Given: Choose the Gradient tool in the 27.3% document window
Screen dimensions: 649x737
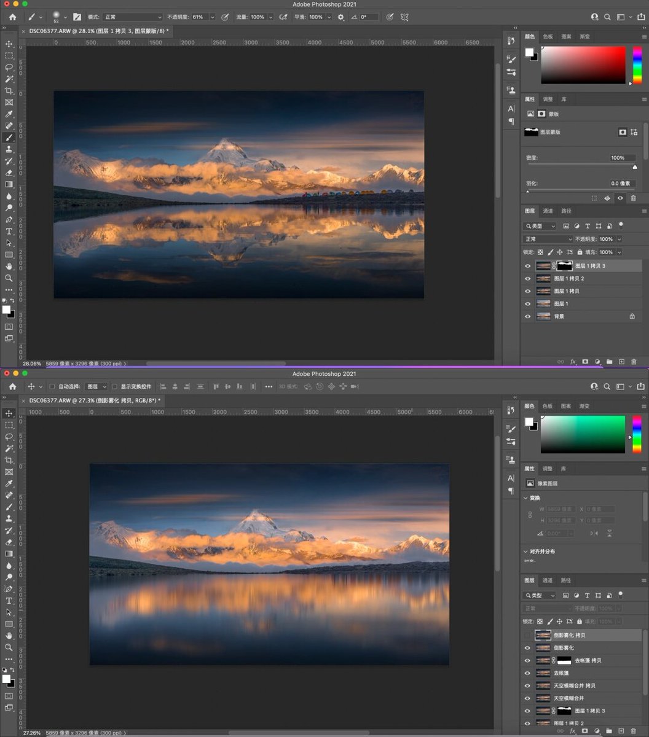Looking at the screenshot, I should pyautogui.click(x=9, y=554).
